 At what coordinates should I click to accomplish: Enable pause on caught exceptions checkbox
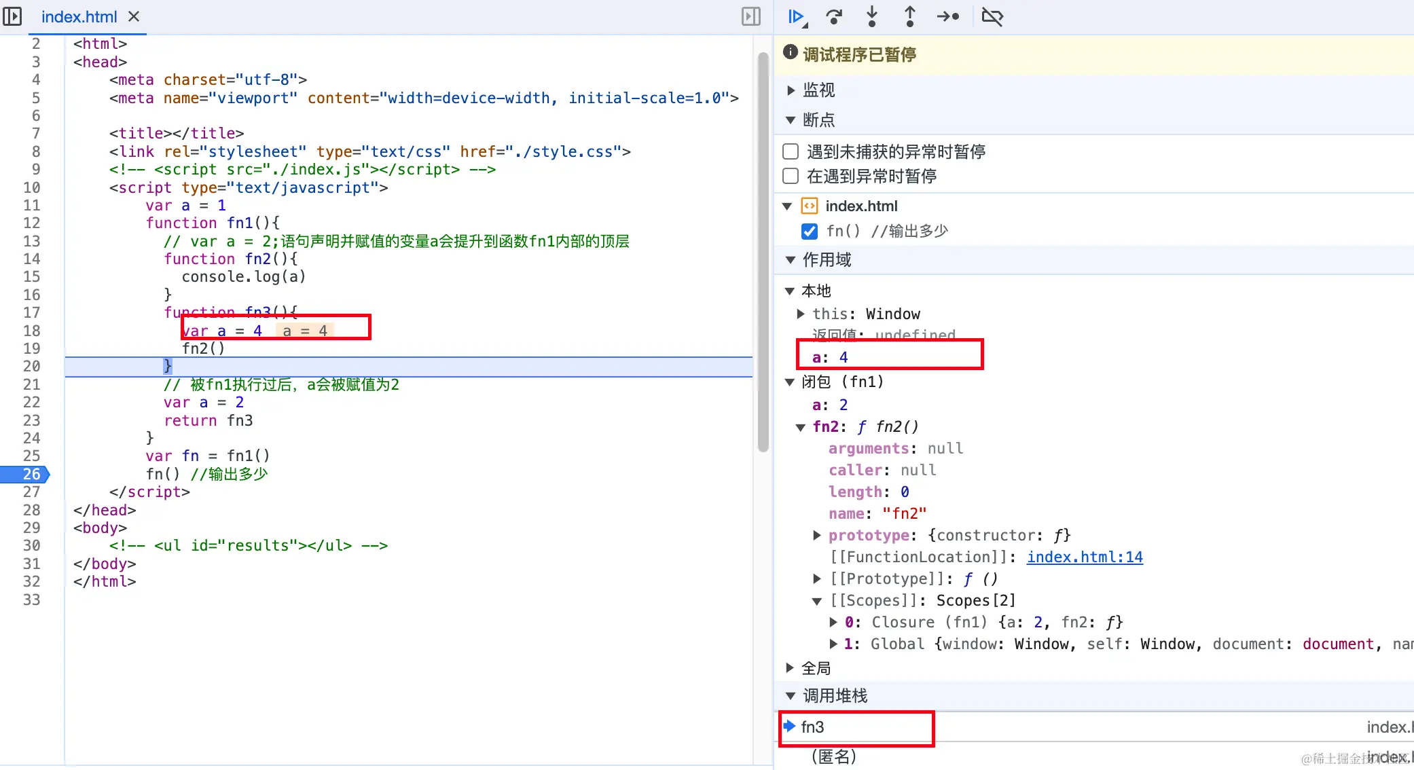point(791,176)
